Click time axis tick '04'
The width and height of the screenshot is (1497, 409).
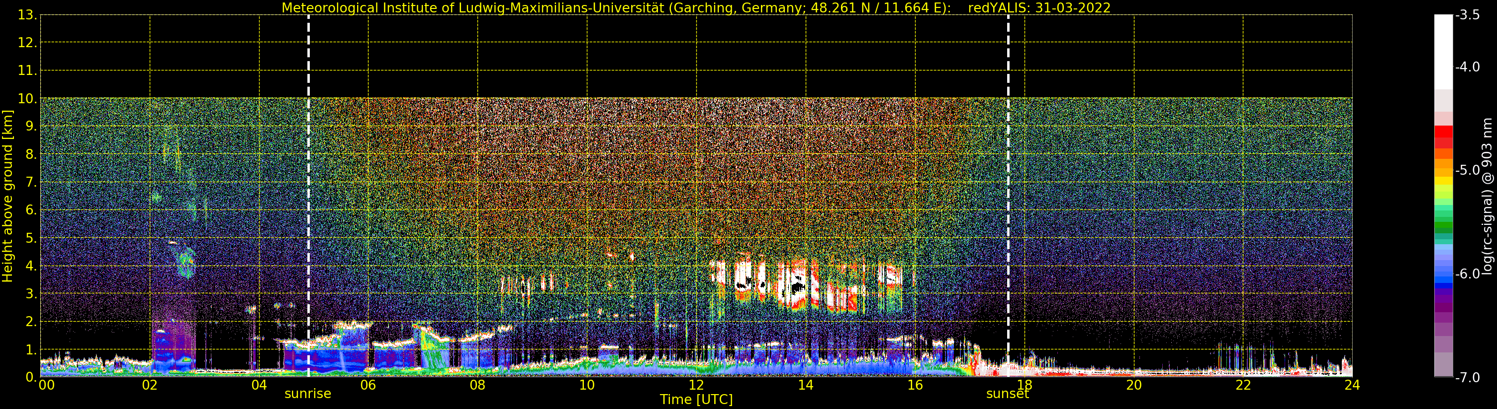(x=259, y=385)
